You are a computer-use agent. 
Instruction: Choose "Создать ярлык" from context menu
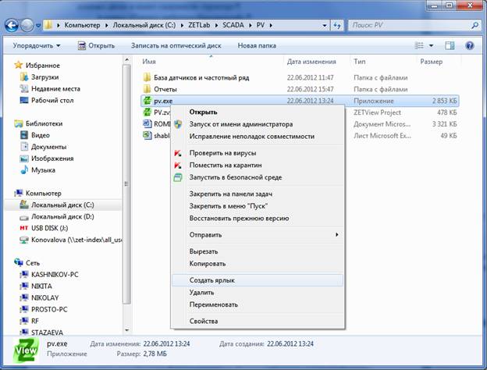pos(212,279)
